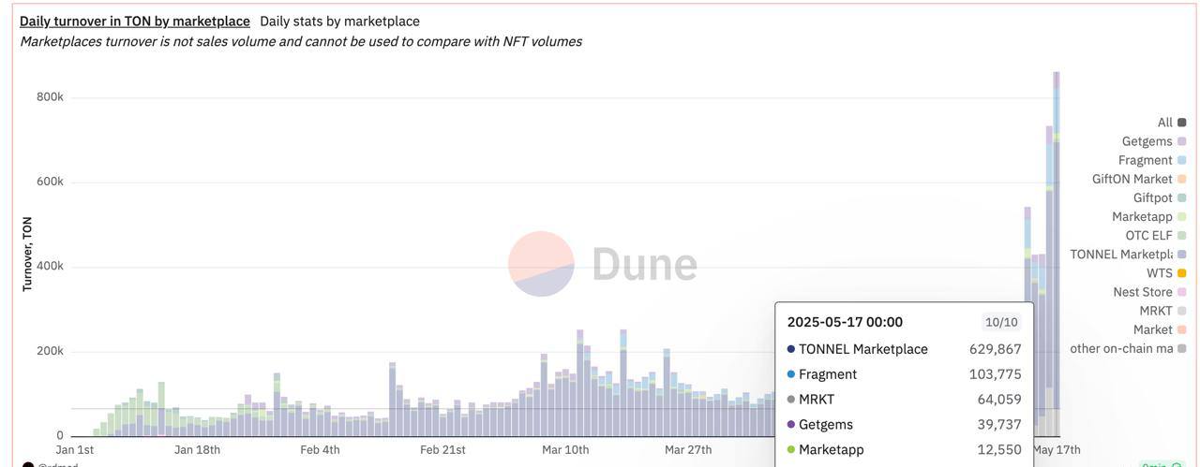The height and width of the screenshot is (467, 1200).
Task: Toggle OTC ELF series in the legend
Action: 1156,235
